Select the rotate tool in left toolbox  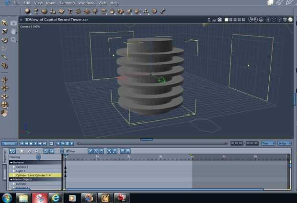point(4,40)
